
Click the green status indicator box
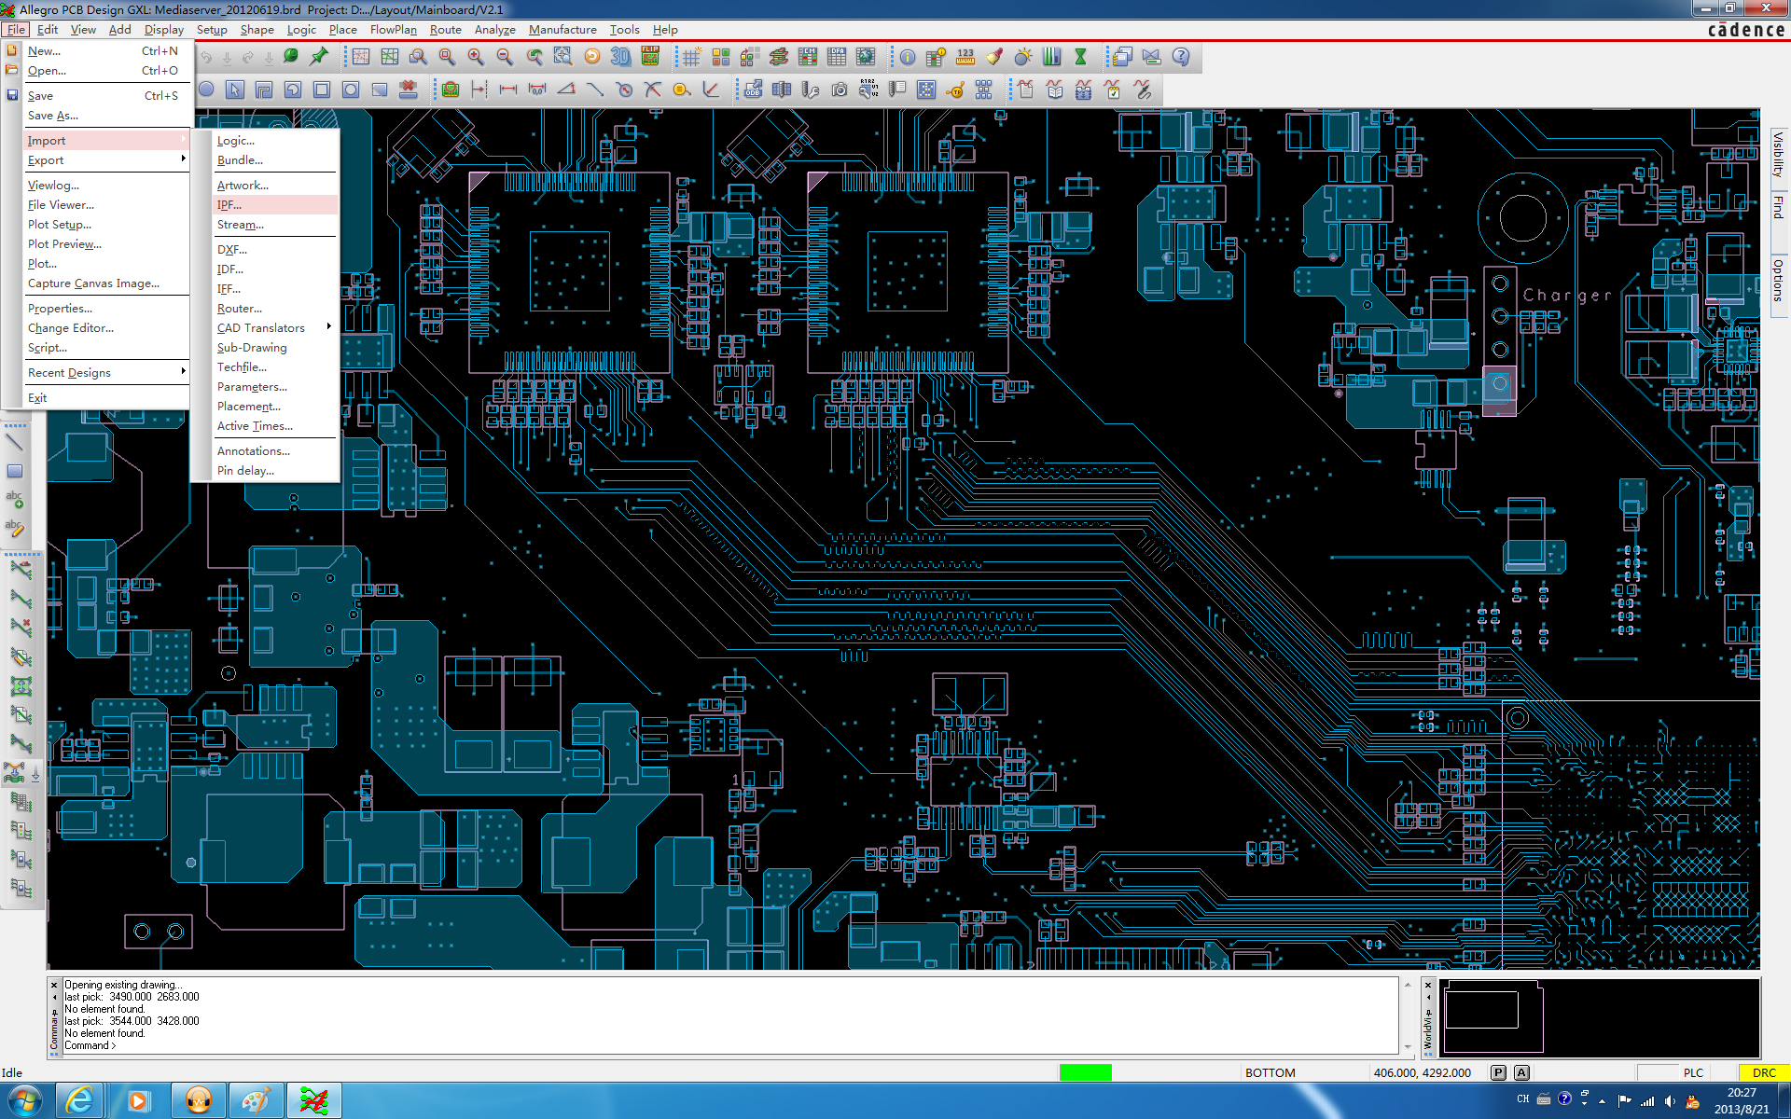click(1085, 1072)
